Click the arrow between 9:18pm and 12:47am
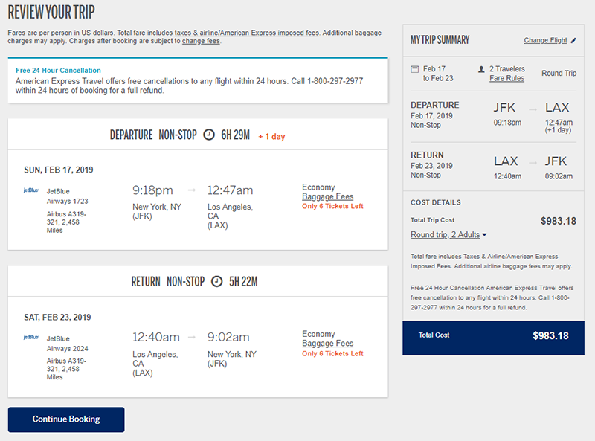The height and width of the screenshot is (441, 595). [192, 190]
